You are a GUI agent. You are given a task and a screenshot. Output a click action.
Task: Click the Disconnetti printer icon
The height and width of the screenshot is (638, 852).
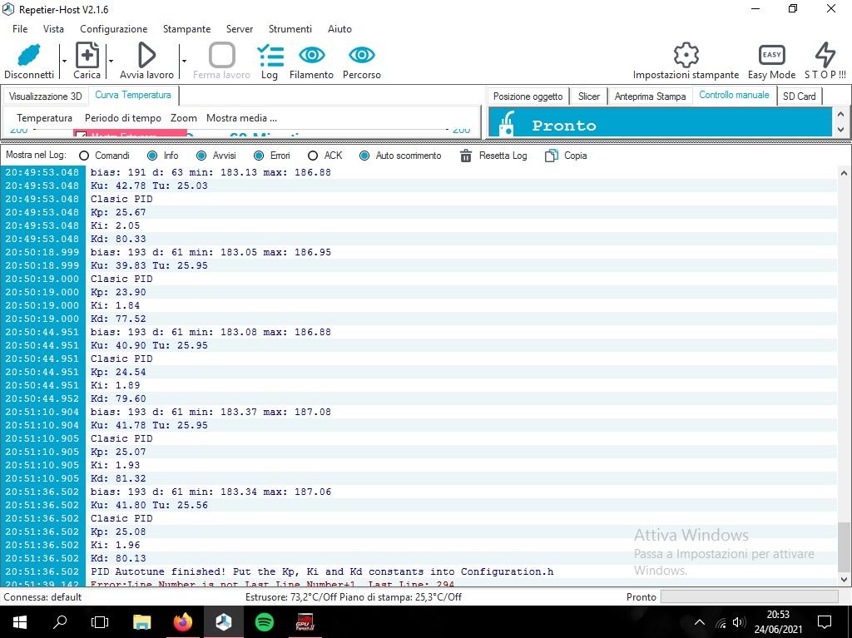pos(29,56)
